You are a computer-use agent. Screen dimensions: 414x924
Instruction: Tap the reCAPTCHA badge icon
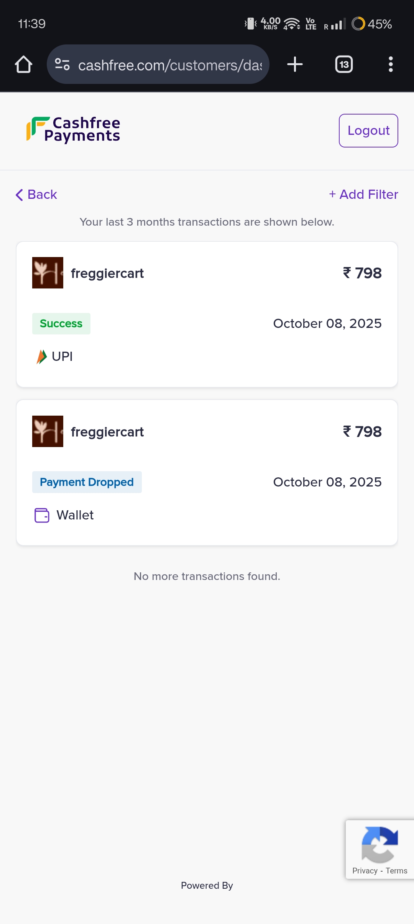[379, 844]
